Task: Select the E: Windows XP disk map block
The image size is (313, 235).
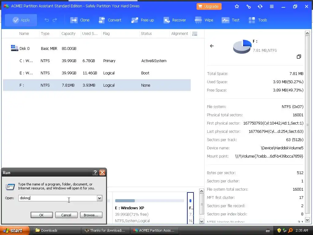Action: tap(149, 208)
